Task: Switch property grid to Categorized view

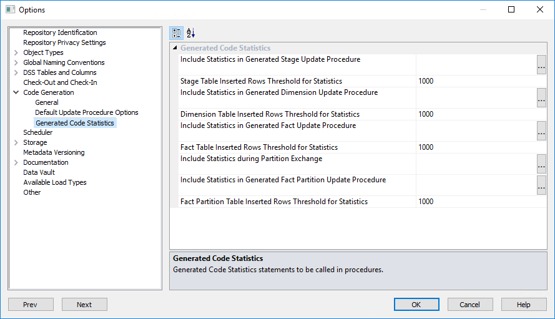Action: [177, 33]
